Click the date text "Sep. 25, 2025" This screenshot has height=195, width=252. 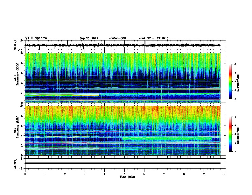(x=89, y=38)
